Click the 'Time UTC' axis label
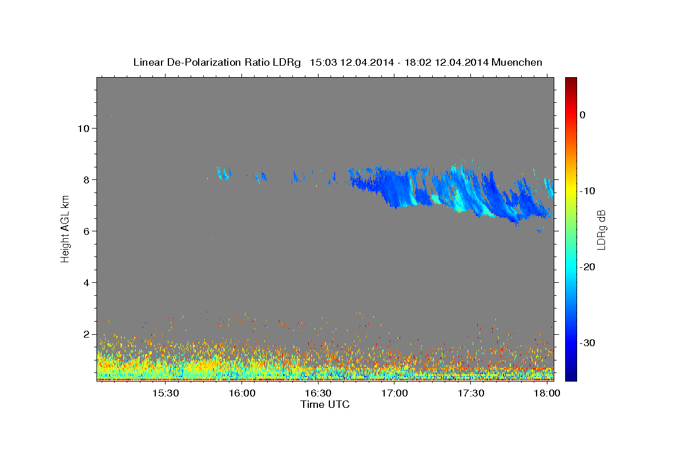Viewport: 685px width, 457px height. [325, 404]
